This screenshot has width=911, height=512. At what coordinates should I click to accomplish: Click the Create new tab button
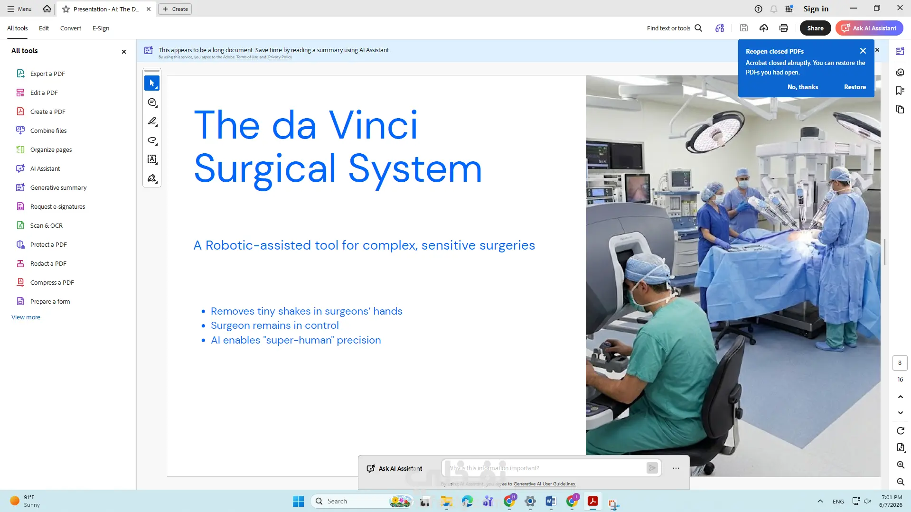coord(175,9)
